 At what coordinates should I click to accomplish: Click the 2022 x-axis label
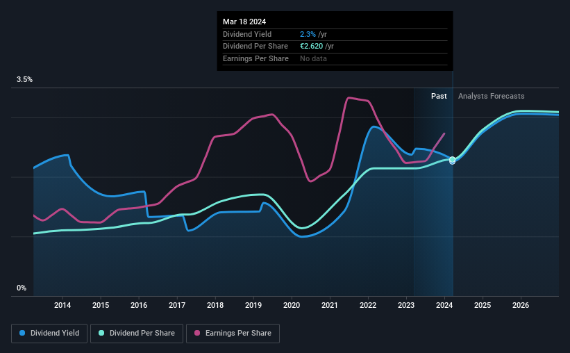[368, 305]
